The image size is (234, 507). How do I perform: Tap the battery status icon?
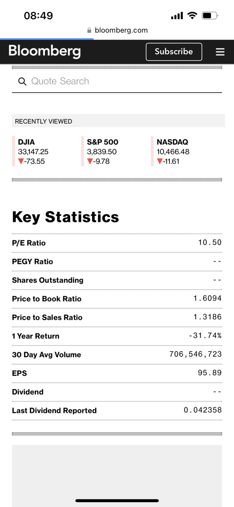210,16
